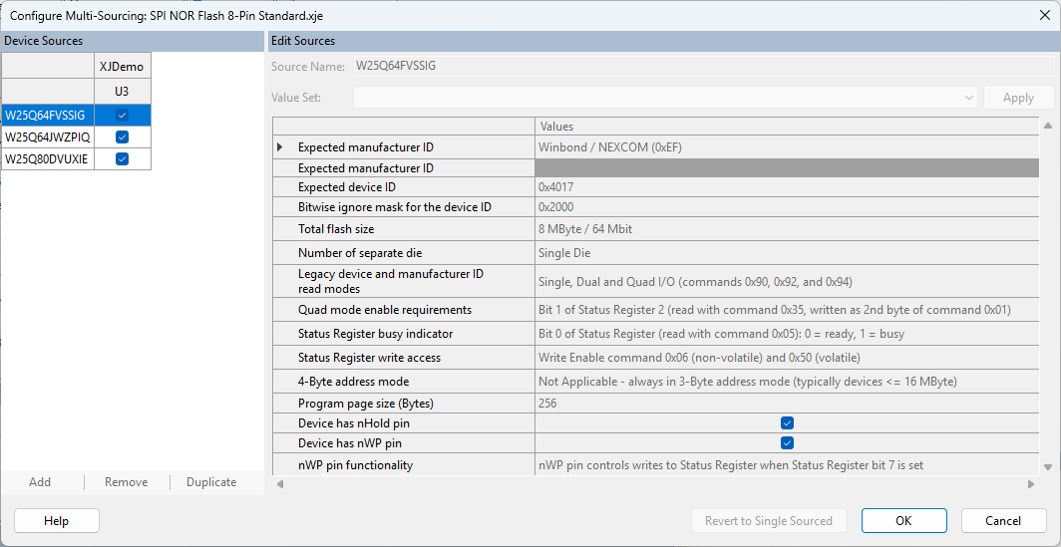The height and width of the screenshot is (547, 1061).
Task: Duplicate the selected device source
Action: [211, 482]
